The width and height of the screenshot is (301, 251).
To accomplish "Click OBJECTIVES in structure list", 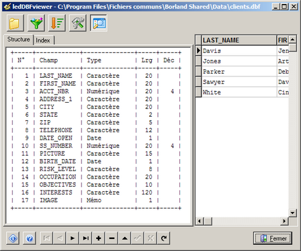I will click(x=58, y=185).
